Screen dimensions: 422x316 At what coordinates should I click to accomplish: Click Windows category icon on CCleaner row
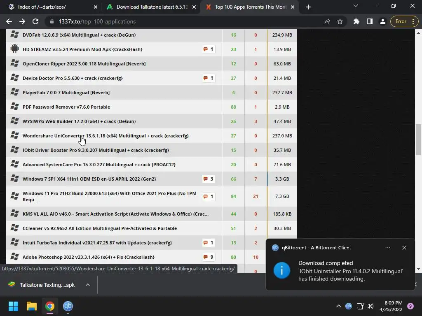[14, 228]
